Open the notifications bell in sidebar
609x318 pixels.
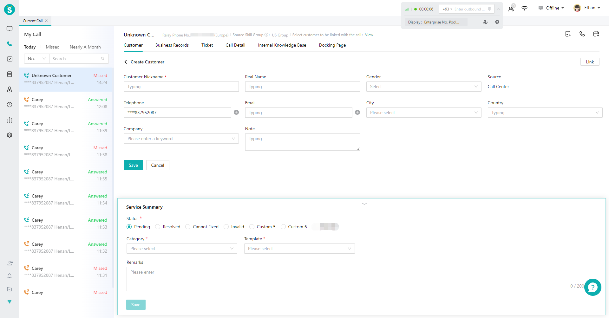[10, 276]
